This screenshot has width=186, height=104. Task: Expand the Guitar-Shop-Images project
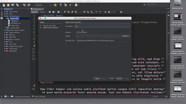pos(5,30)
